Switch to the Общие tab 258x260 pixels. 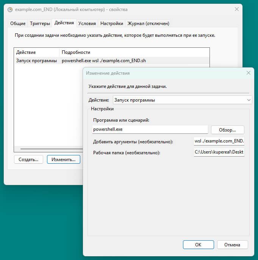coord(18,23)
